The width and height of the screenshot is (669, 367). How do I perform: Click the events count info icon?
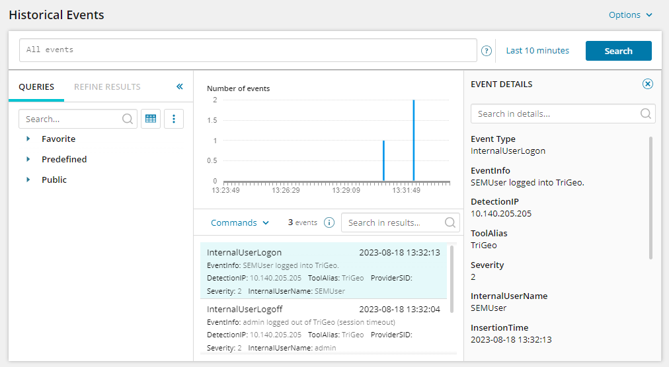(x=329, y=222)
